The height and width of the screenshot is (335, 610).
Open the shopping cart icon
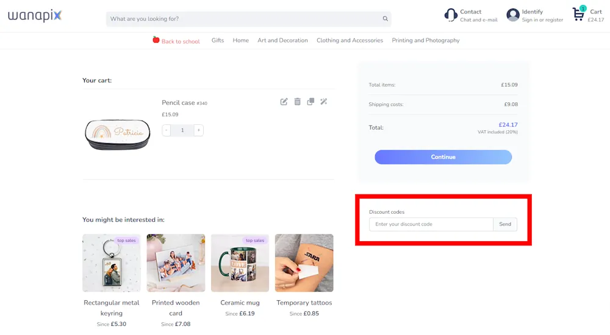click(578, 14)
